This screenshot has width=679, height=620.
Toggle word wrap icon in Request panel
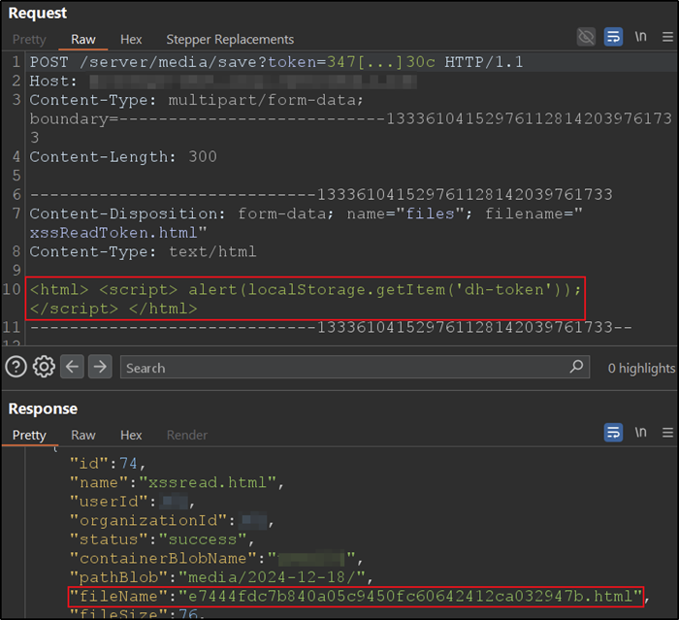pos(613,37)
